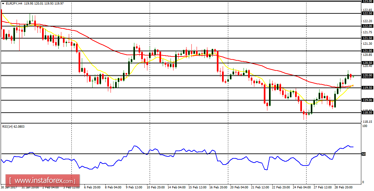
Task: Click the horizontal support line at 119.00
Action: click(163, 100)
